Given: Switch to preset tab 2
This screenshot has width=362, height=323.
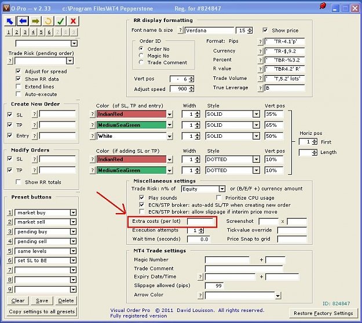Looking at the screenshot, I should (x=17, y=32).
